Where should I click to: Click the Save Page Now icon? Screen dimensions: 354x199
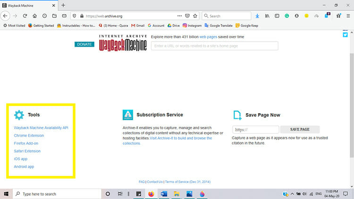(x=237, y=115)
